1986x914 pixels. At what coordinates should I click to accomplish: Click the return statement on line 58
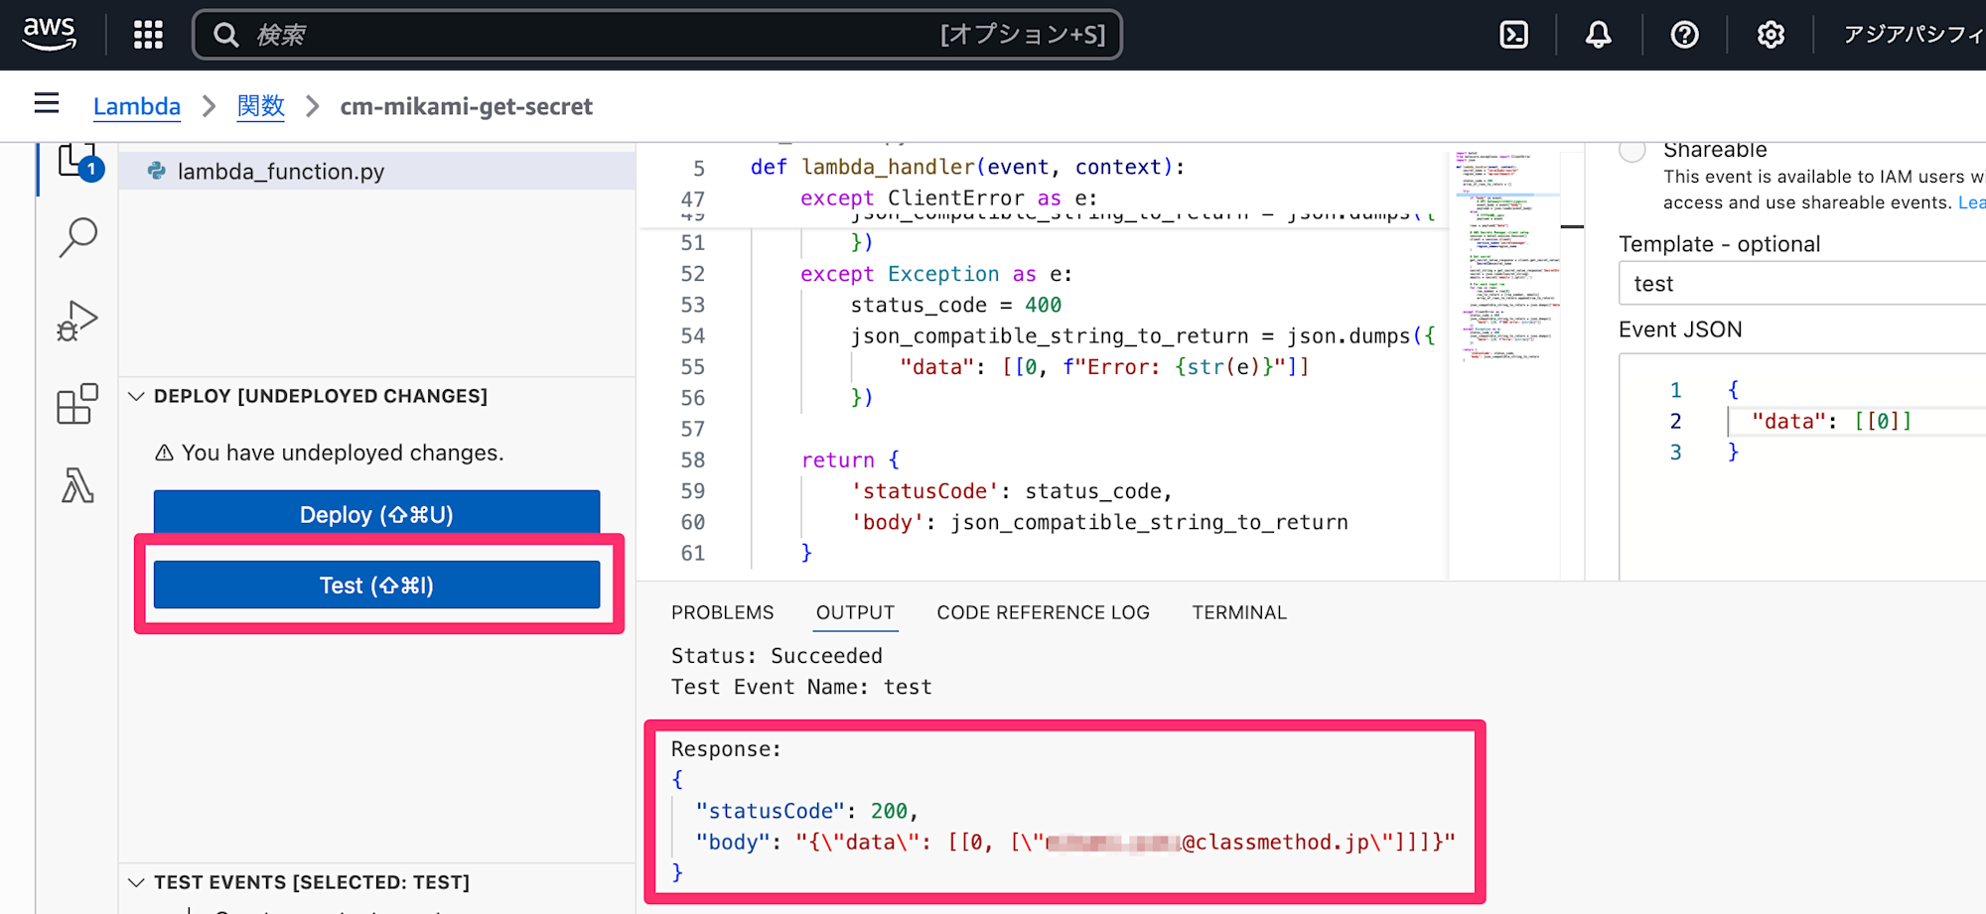click(x=850, y=460)
